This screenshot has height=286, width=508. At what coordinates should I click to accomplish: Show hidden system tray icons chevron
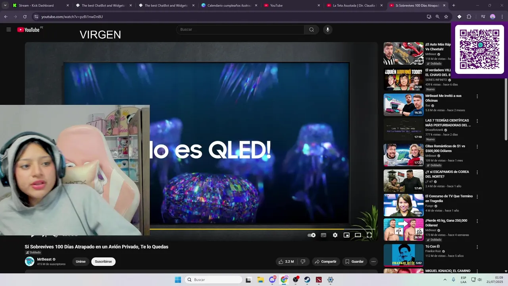point(444,280)
